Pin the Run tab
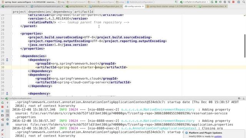 pyautogui.click(x=2, y=130)
